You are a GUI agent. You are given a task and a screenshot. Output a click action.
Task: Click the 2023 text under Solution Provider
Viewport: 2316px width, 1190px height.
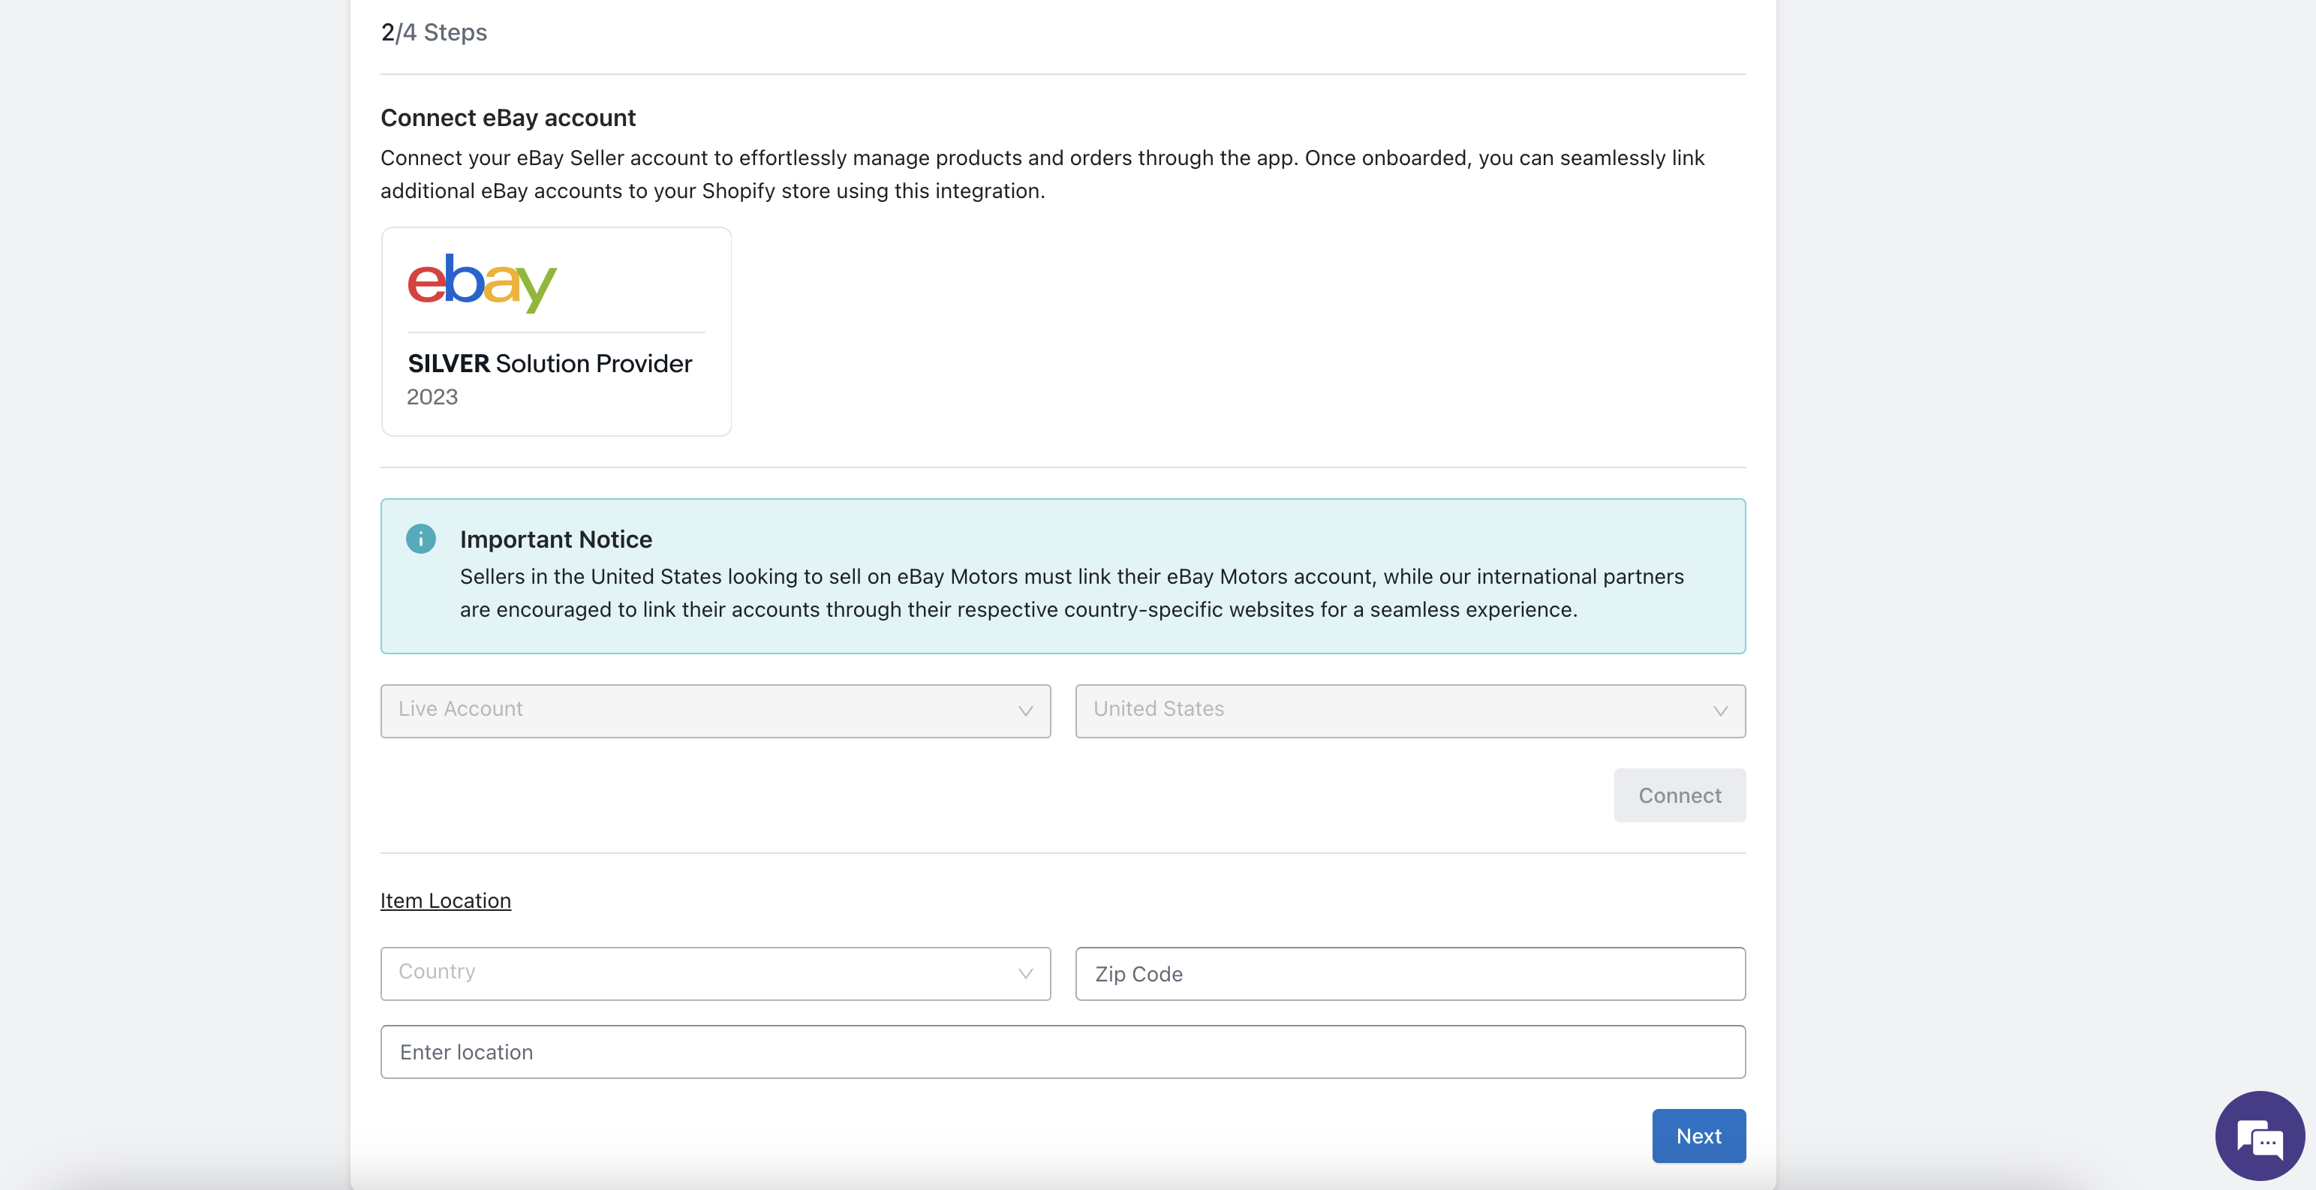tap(432, 396)
